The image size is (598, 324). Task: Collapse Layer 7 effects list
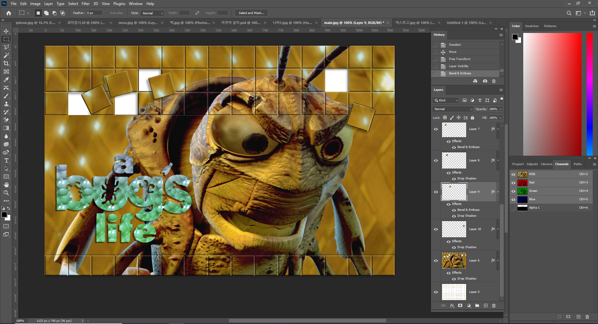click(x=498, y=129)
